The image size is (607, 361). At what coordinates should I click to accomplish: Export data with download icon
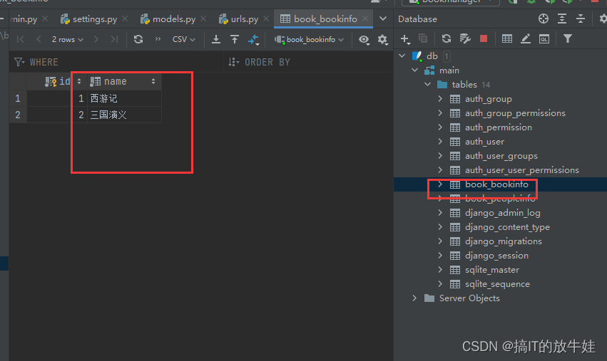(x=216, y=39)
